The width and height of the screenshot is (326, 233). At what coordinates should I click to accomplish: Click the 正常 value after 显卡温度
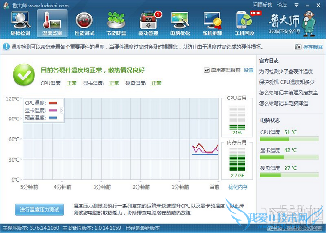[x=114, y=84]
